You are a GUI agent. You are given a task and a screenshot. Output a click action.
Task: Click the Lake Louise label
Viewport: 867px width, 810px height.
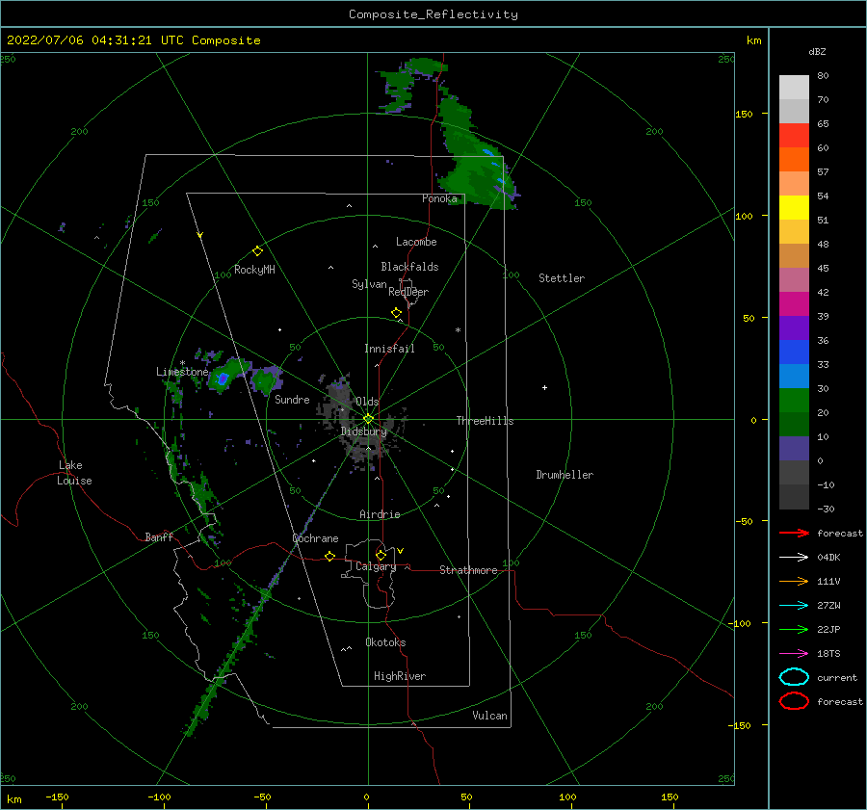[x=74, y=473]
